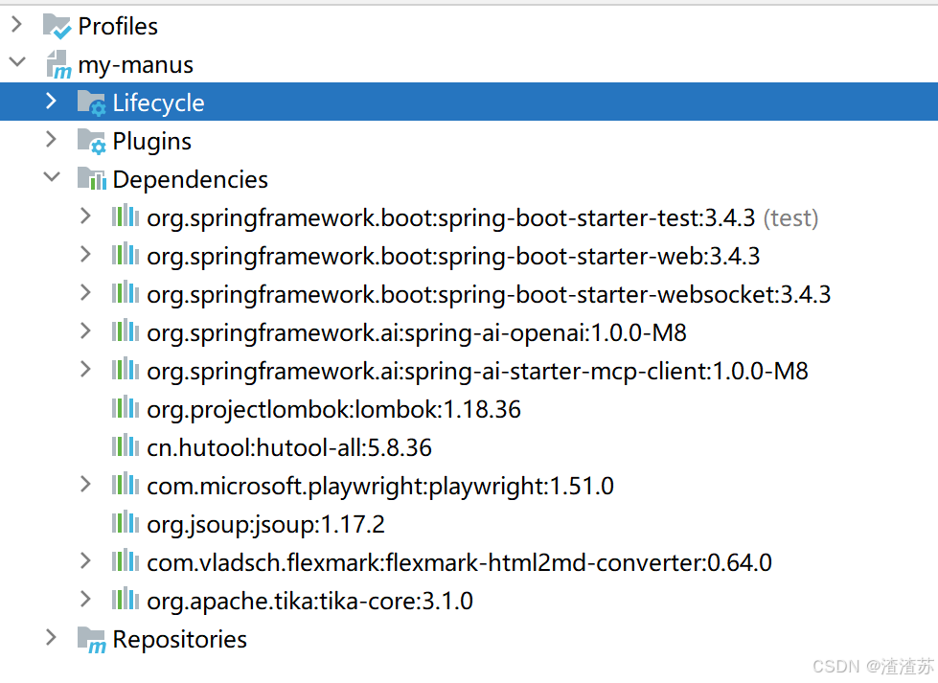938x683 pixels.
Task: Select org.jsoup:jsoup:1.17.2 text
Action: tap(265, 525)
